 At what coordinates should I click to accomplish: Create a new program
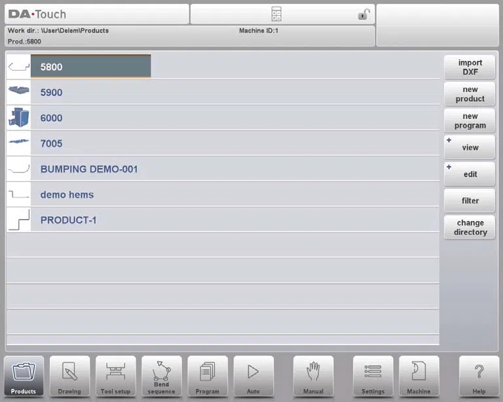pos(470,121)
